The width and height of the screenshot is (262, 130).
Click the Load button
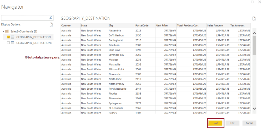[215, 123]
